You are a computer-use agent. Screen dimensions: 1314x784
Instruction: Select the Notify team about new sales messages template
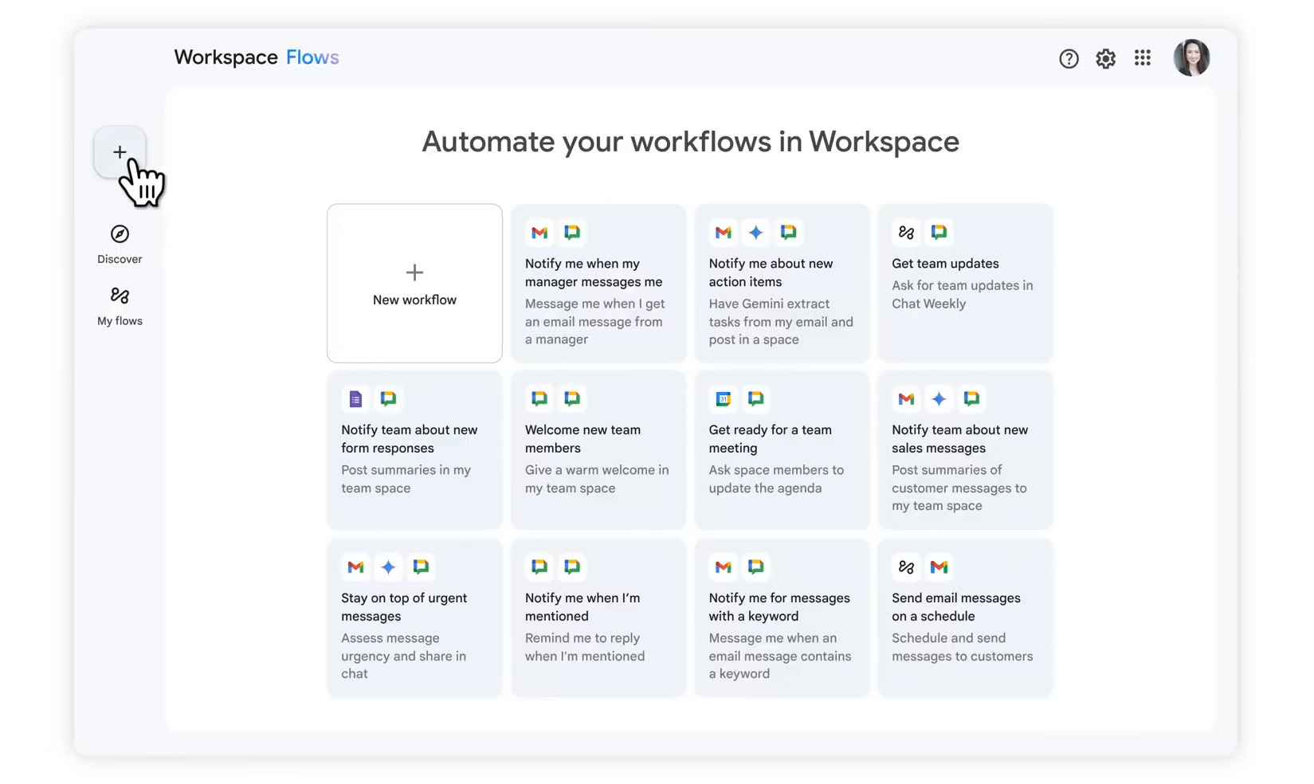point(965,450)
